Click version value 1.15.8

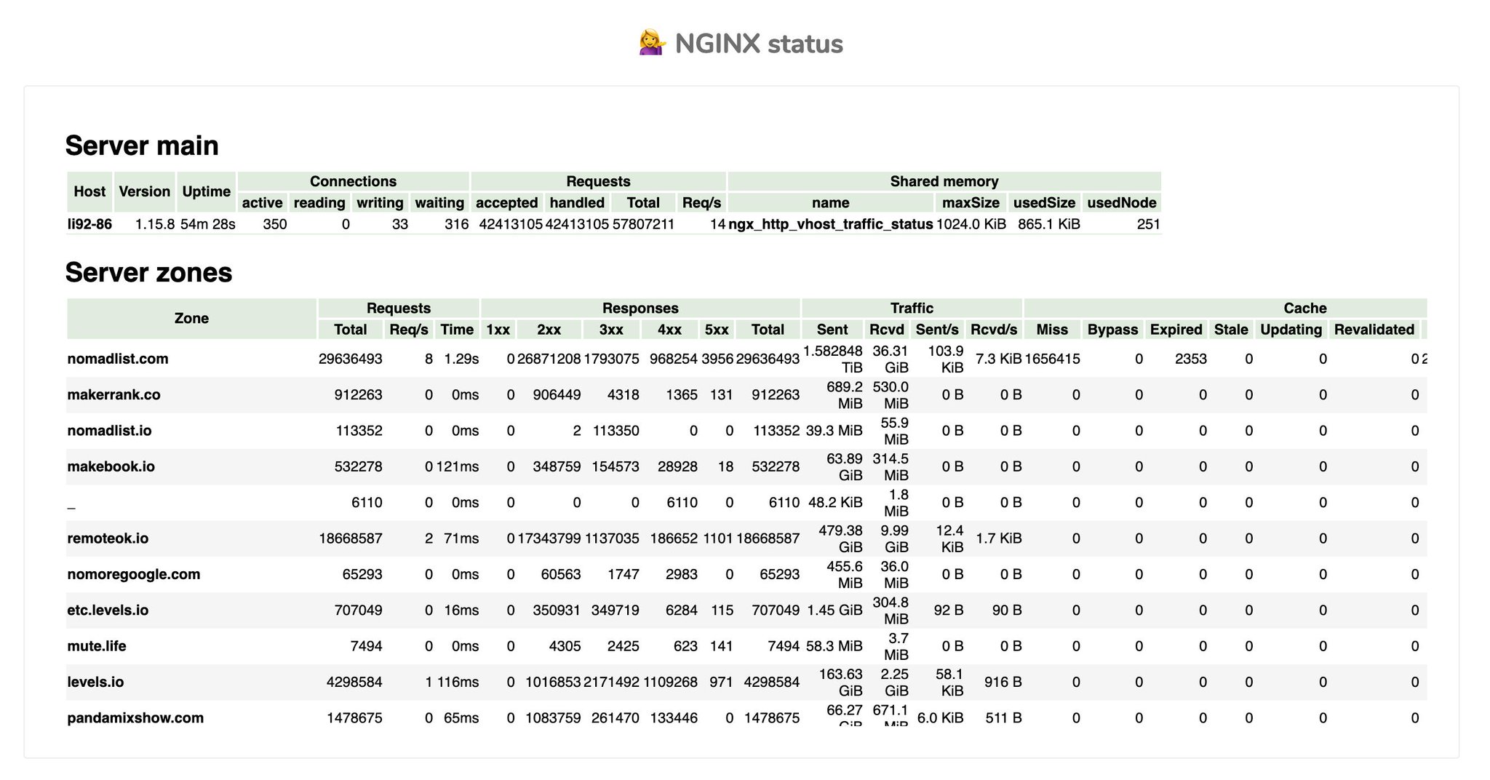(155, 224)
